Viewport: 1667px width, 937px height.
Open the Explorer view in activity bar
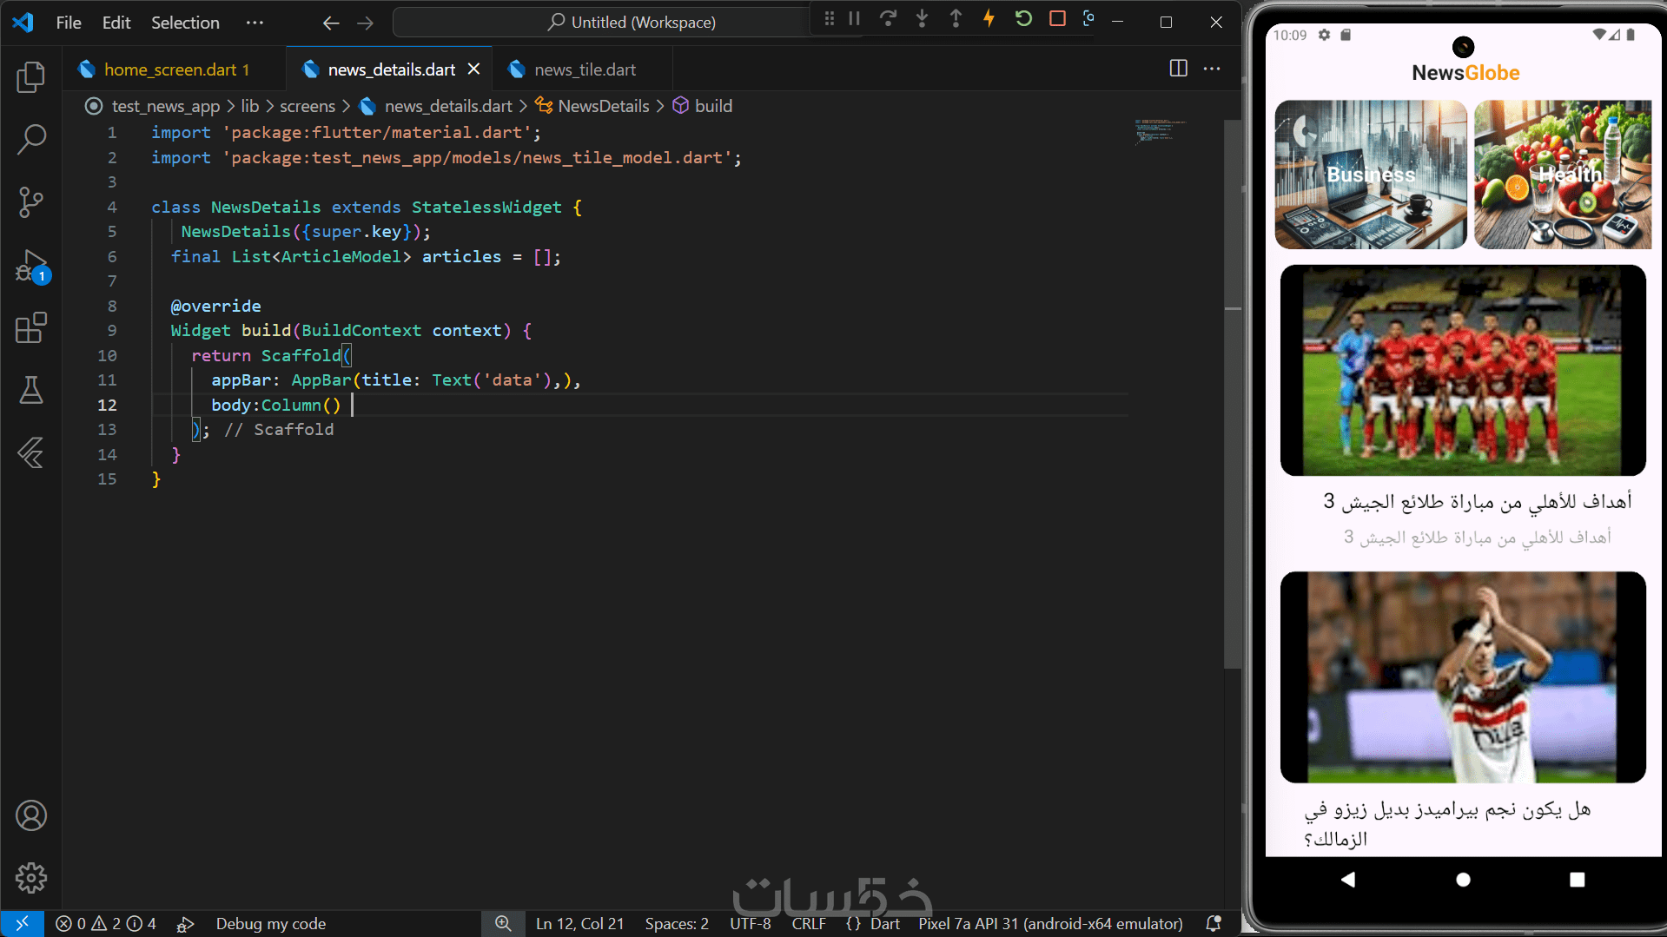tap(31, 76)
